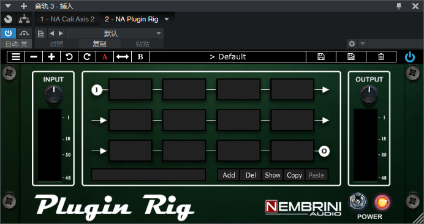Open the host gear settings icon

pos(352,43)
